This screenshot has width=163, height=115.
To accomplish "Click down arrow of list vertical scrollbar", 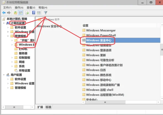I will coord(162,98).
